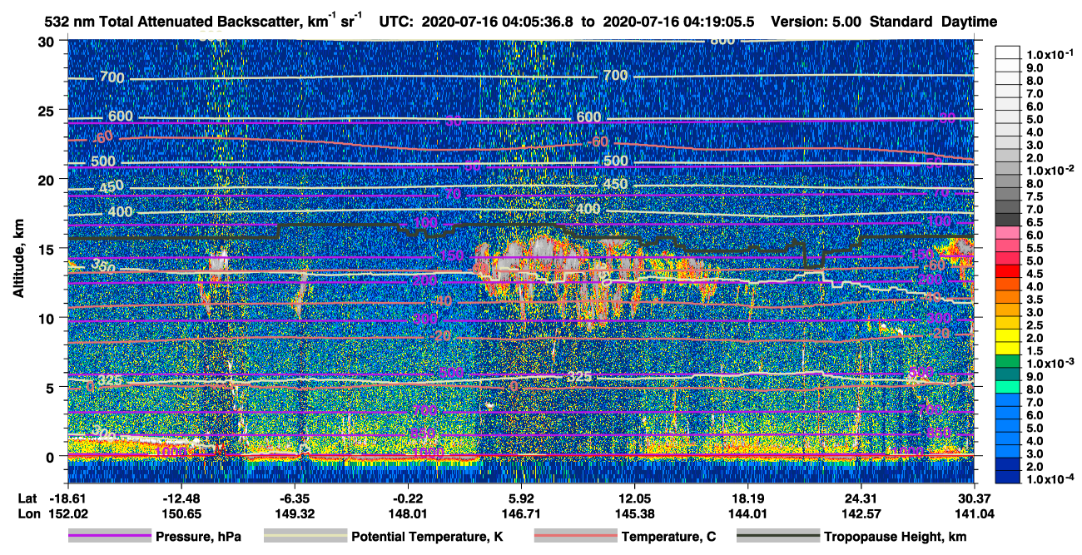The height and width of the screenshot is (555, 1082).
Task: Click the 'Potential Temperature, K' legend label
Action: pos(427,537)
